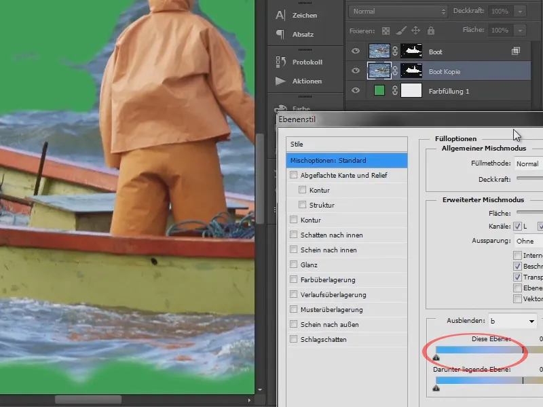
Task: Select Mischoptionen: Standard in styles list
Action: [347, 161]
